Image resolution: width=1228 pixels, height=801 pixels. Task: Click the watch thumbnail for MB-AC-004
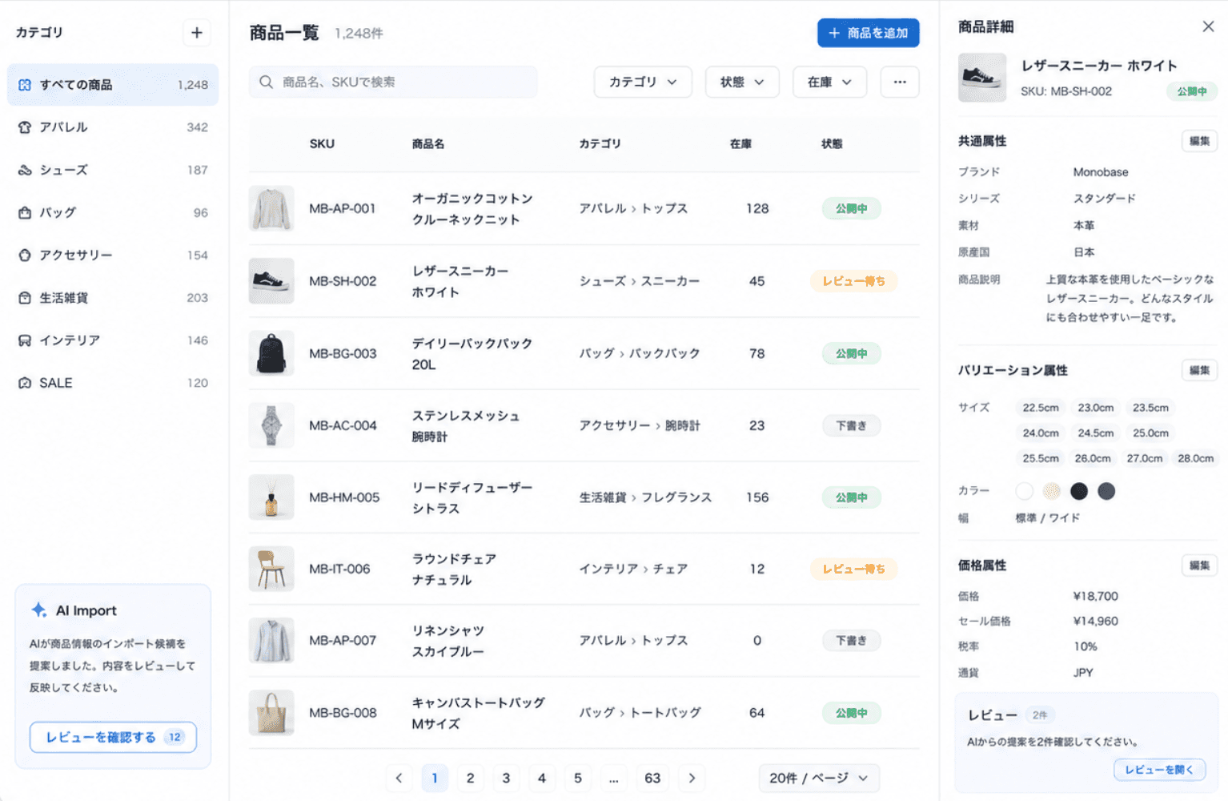tap(271, 425)
